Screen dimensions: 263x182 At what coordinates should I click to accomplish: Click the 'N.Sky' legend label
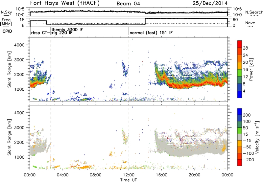coord(6,12)
